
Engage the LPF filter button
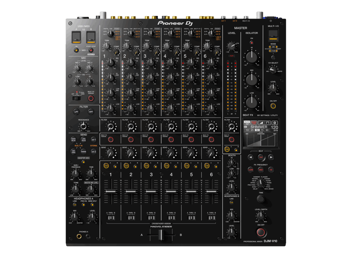[x=76, y=112]
